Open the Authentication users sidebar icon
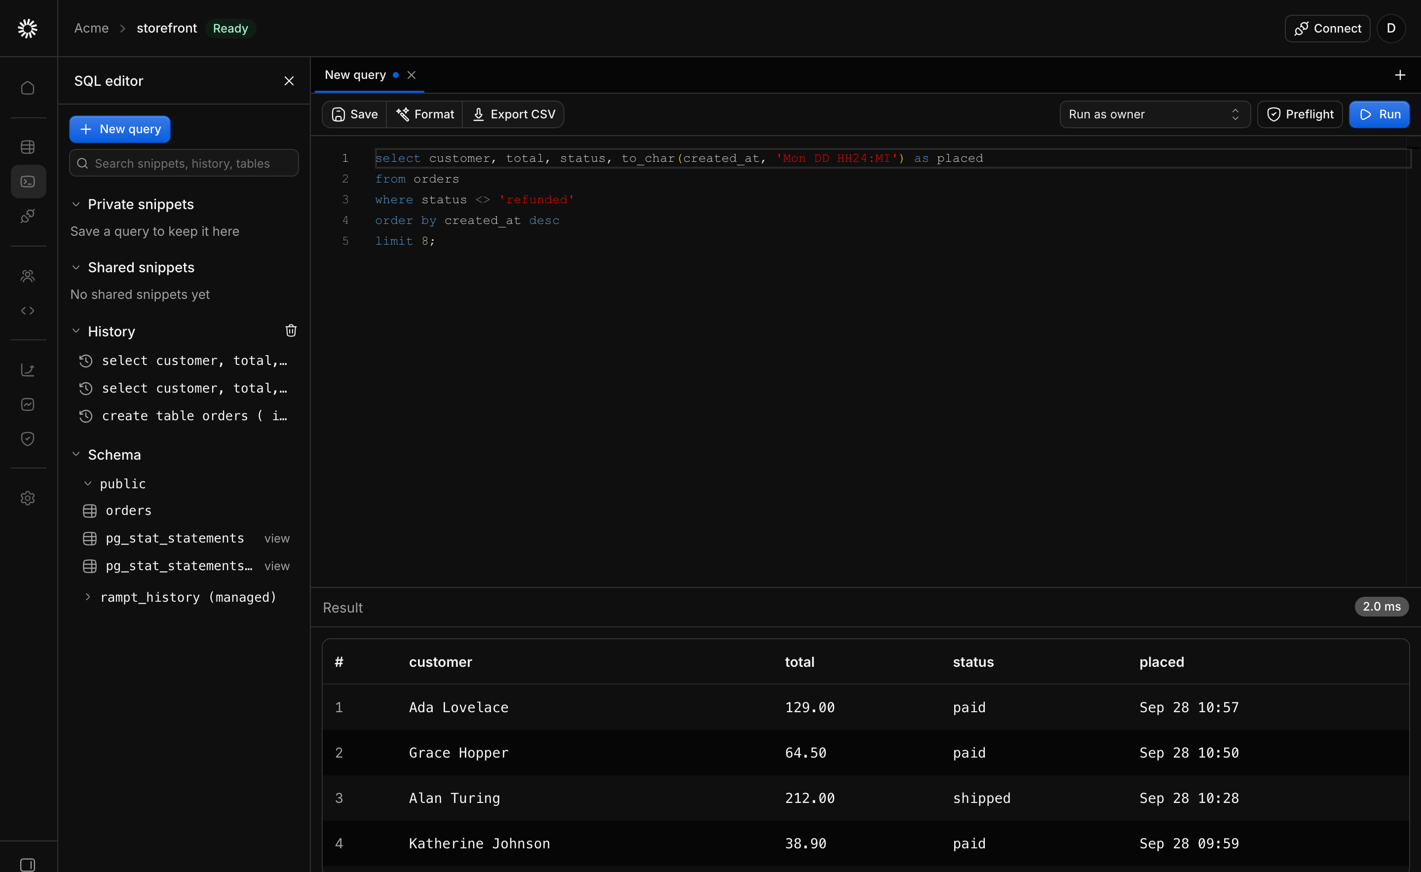1421x872 pixels. pos(28,276)
